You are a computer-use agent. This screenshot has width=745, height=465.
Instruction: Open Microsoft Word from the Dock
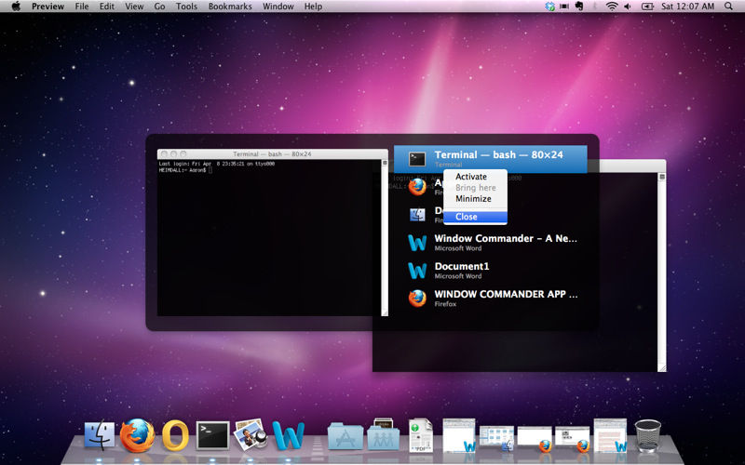(x=289, y=434)
